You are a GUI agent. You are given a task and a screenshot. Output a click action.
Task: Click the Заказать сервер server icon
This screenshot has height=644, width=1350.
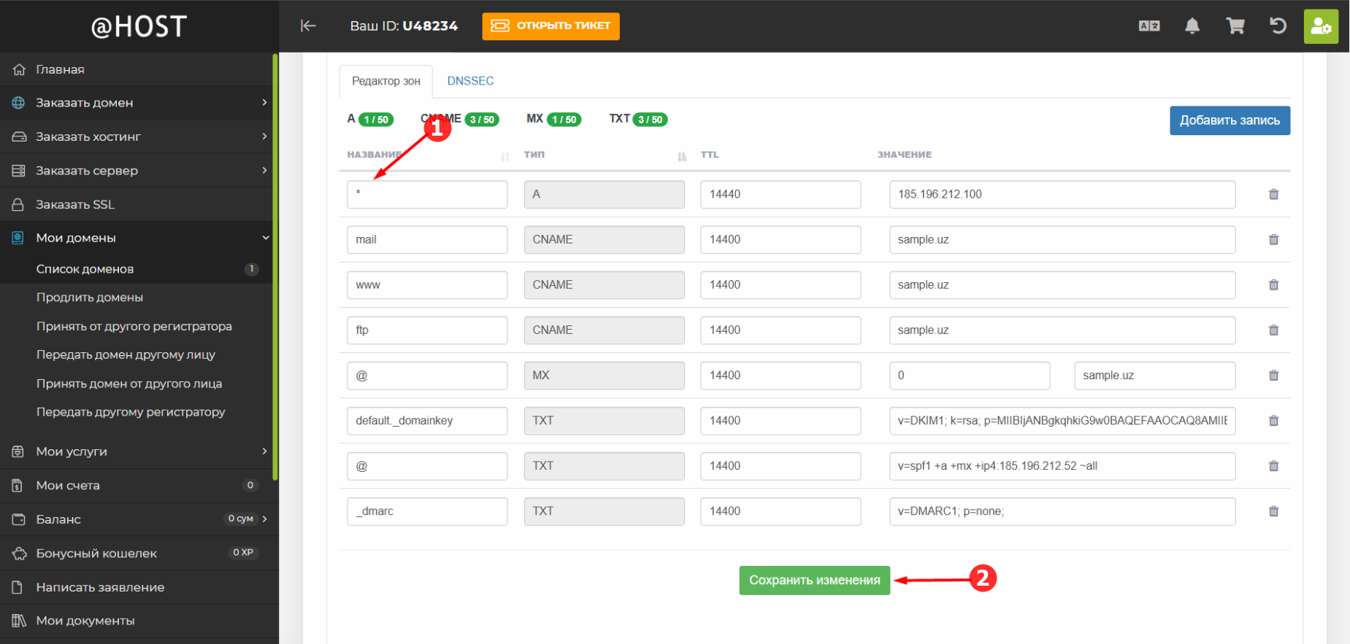coord(19,171)
